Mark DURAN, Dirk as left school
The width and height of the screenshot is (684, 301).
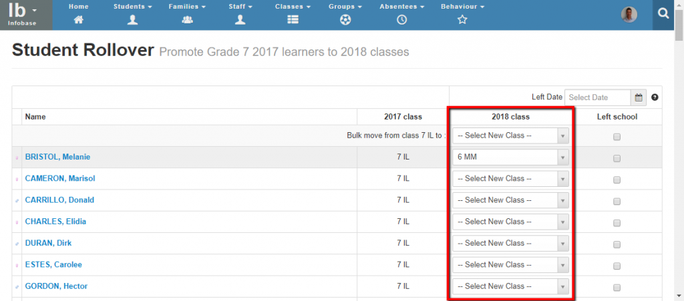(x=617, y=245)
